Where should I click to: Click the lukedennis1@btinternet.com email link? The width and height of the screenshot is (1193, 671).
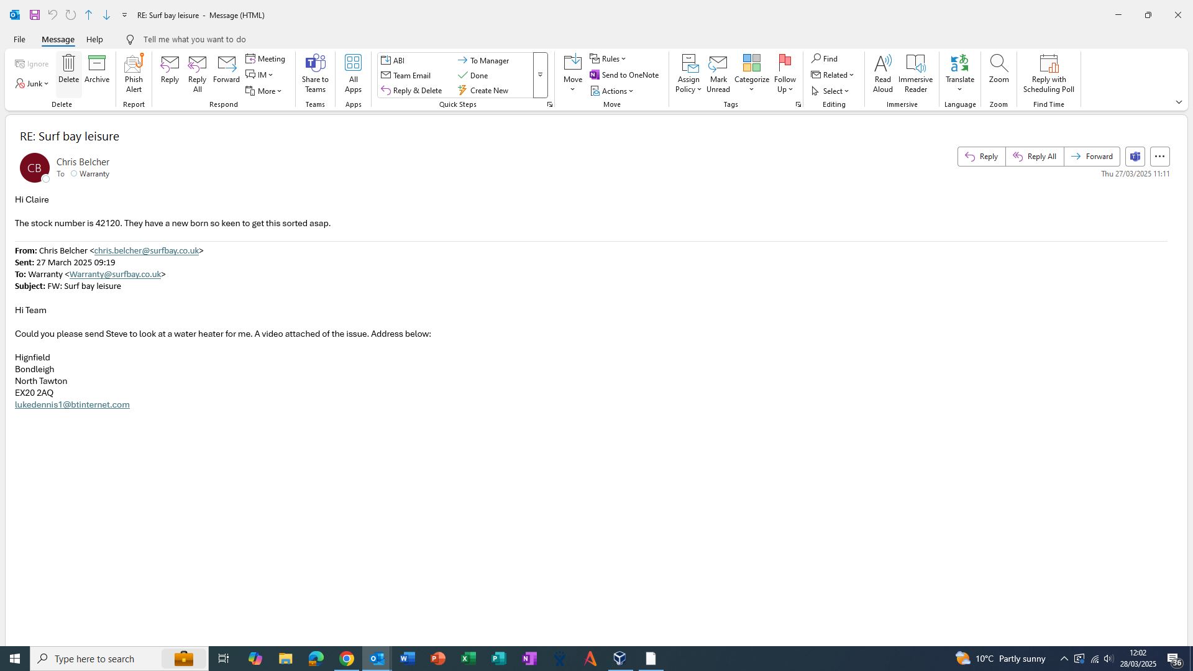point(72,405)
